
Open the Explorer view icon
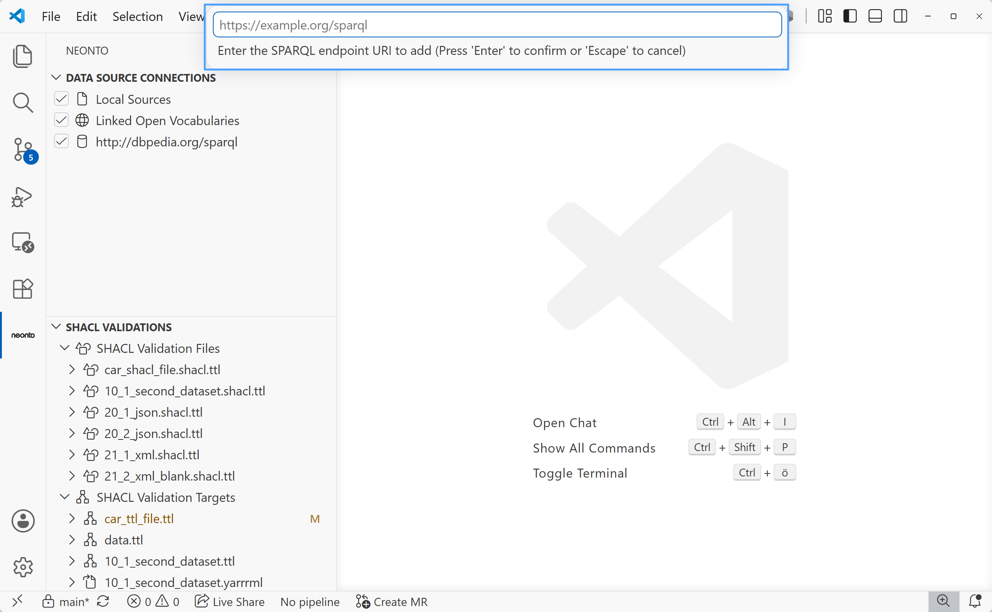click(x=23, y=56)
